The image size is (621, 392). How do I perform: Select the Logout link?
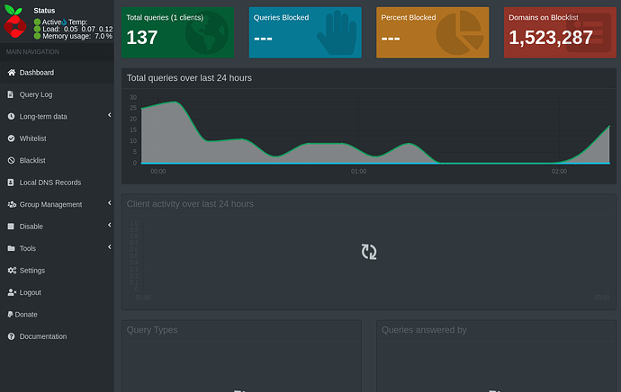pos(57,292)
